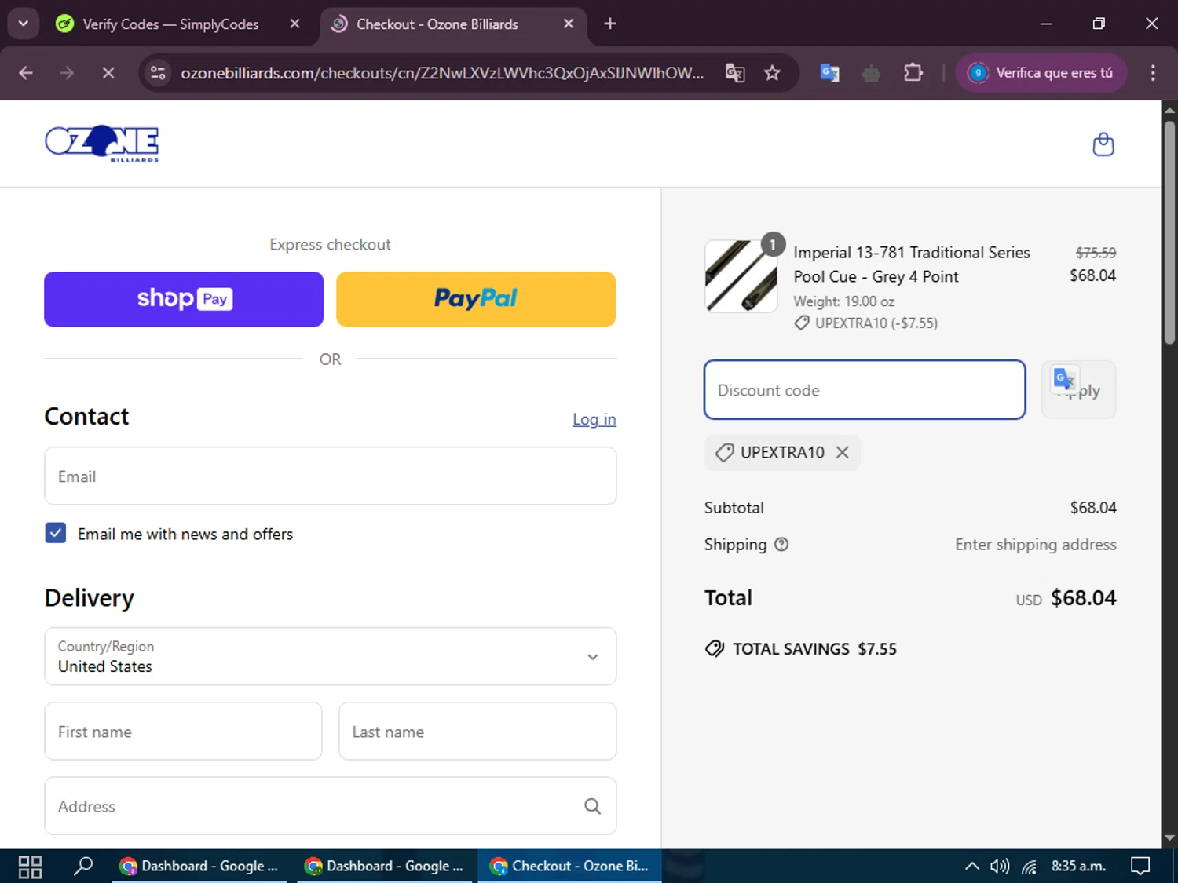
Task: Choose PayPal express checkout
Action: 476,299
